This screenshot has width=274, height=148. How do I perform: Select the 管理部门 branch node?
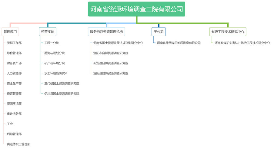click(x=10, y=31)
